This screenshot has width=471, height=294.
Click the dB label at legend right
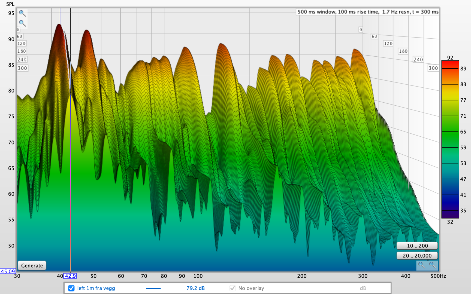[363, 288]
